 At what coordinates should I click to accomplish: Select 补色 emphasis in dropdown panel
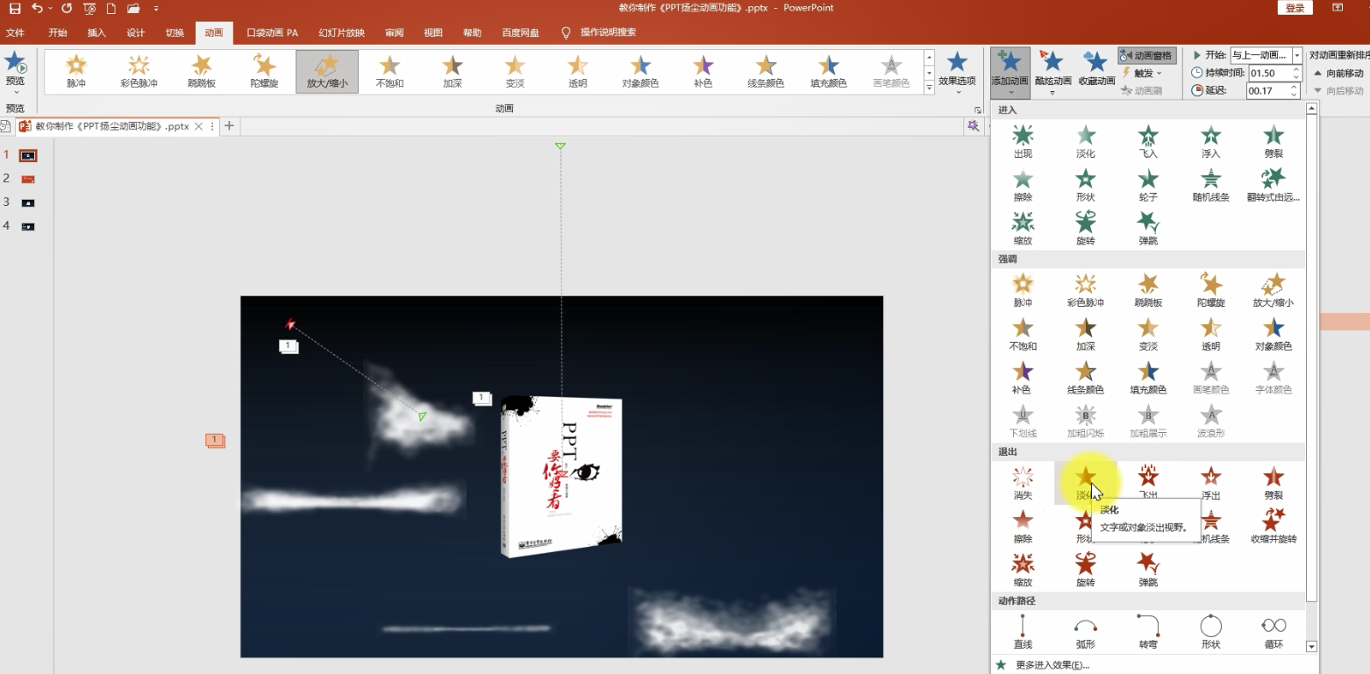[1023, 378]
